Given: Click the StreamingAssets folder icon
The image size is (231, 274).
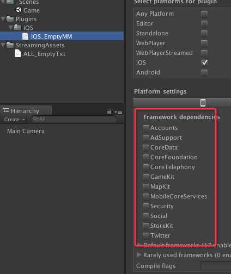Looking at the screenshot, I should click(10, 45).
